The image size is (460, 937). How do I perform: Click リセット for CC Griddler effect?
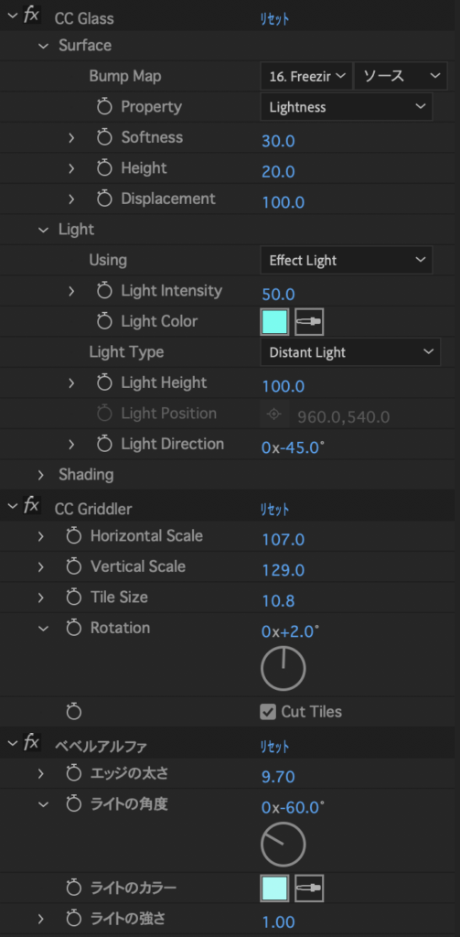coord(274,510)
